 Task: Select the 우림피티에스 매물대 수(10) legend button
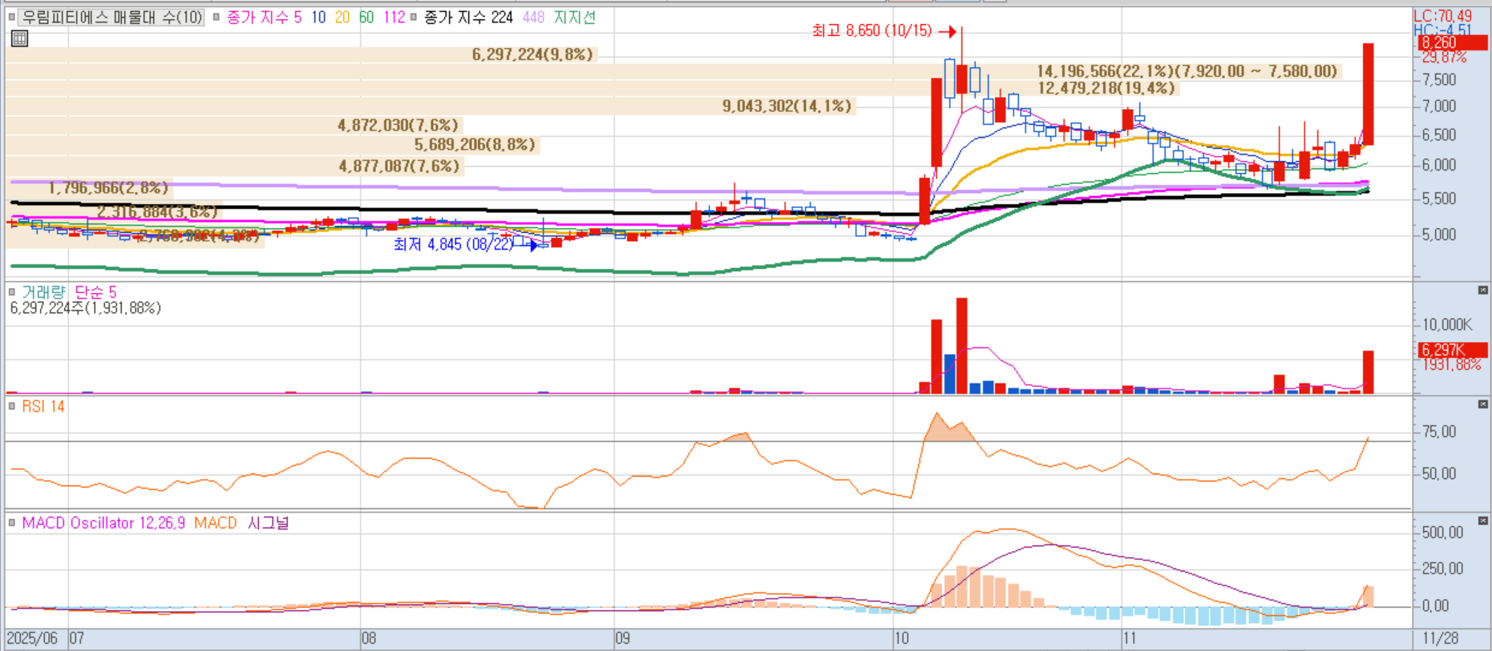pos(111,17)
